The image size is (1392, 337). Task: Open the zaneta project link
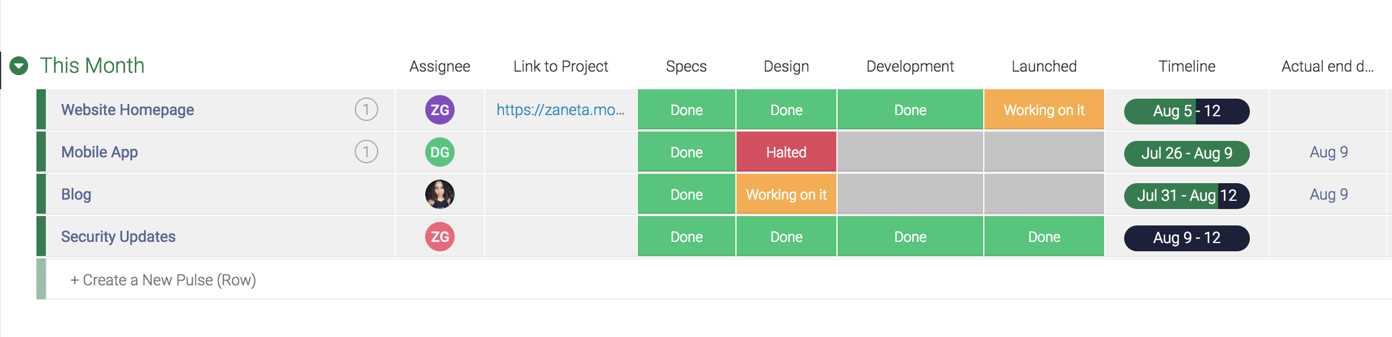pyautogui.click(x=560, y=110)
